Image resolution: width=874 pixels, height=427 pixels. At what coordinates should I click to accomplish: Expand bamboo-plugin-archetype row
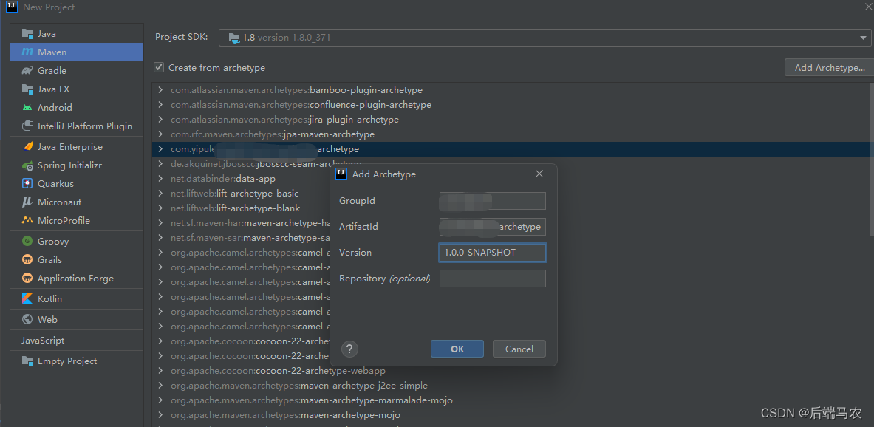point(160,89)
